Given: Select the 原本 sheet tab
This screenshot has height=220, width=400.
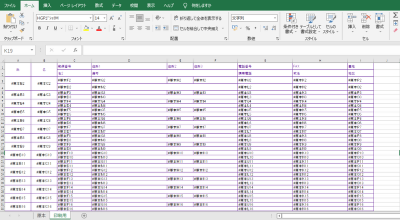Looking at the screenshot, I should [41, 216].
